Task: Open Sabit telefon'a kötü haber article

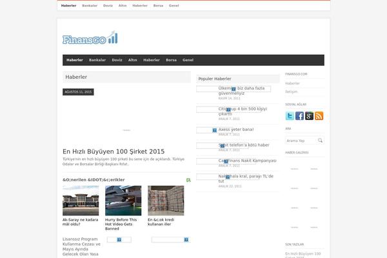Action: click(x=244, y=145)
